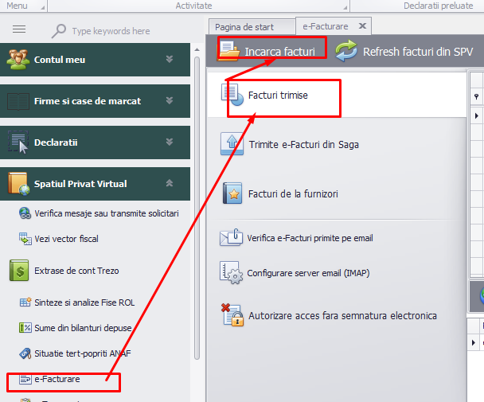Screen dimensions: 484x402
Task: Open Facturi trimise document icon
Action: tap(232, 95)
